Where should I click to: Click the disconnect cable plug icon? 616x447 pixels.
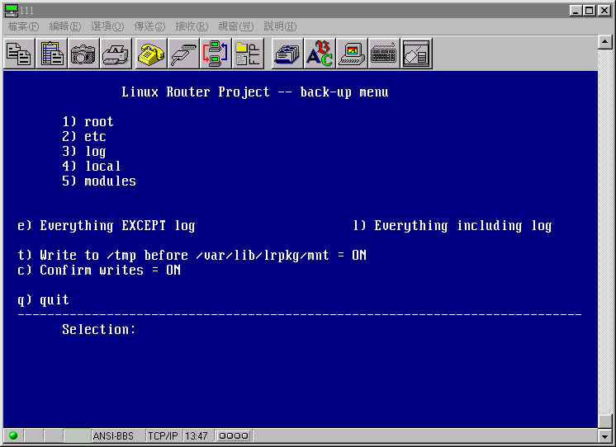[183, 54]
